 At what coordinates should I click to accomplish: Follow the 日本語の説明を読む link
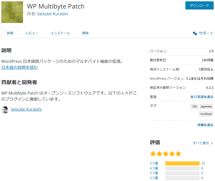point(20,67)
